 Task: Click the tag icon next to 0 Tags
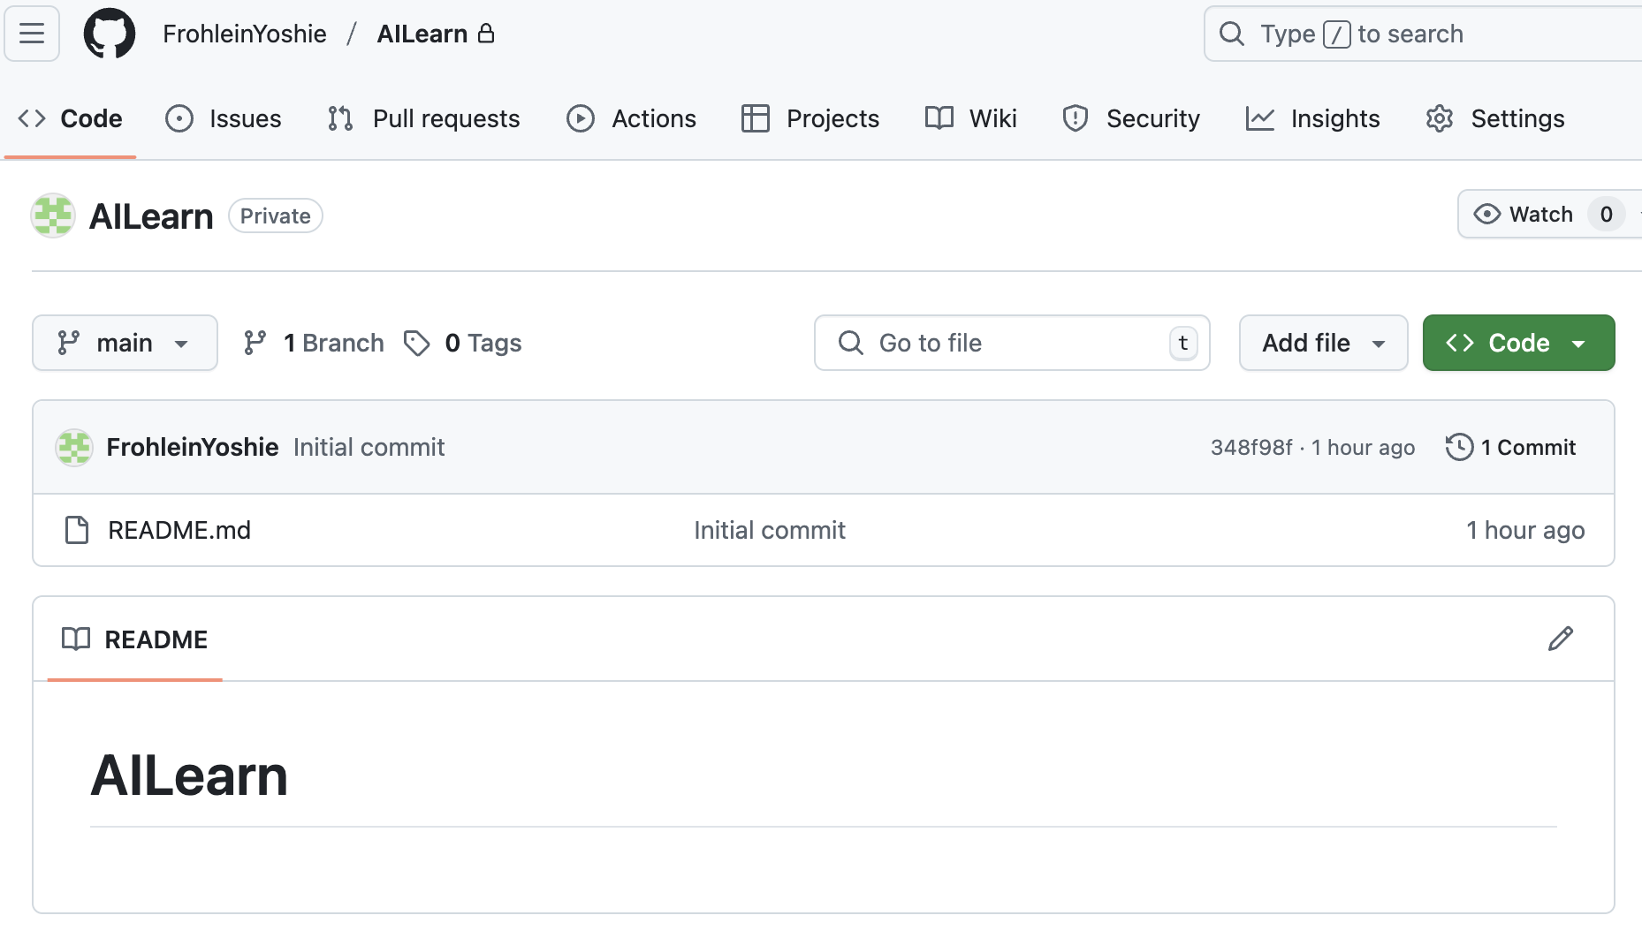(417, 343)
